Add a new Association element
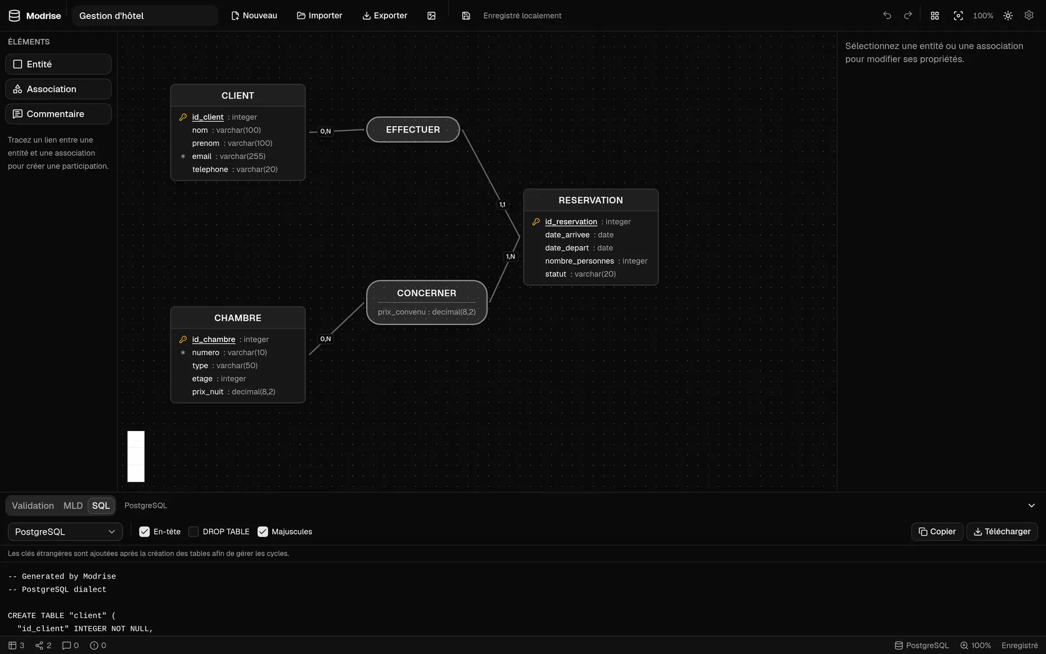 click(x=58, y=89)
